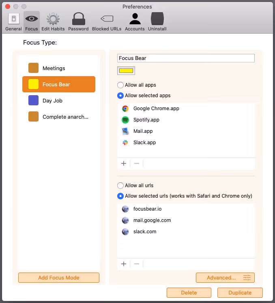Click the Focus Bear name field
The width and height of the screenshot is (275, 303).
click(186, 58)
